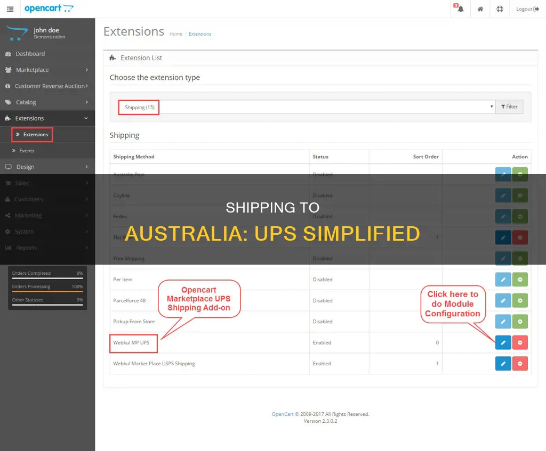The image size is (546, 451).
Task: Click the Extension List puzzle icon
Action: [x=113, y=58]
